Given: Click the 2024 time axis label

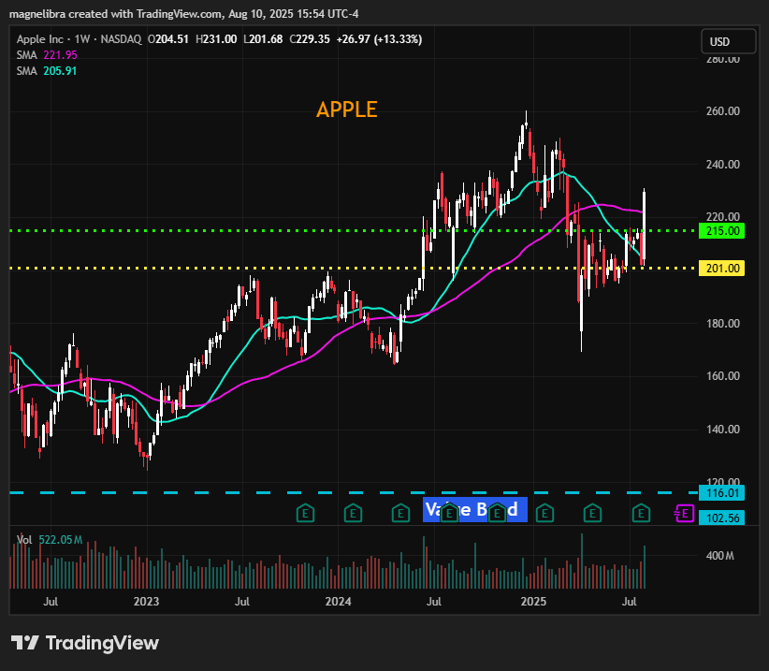Looking at the screenshot, I should (x=338, y=602).
